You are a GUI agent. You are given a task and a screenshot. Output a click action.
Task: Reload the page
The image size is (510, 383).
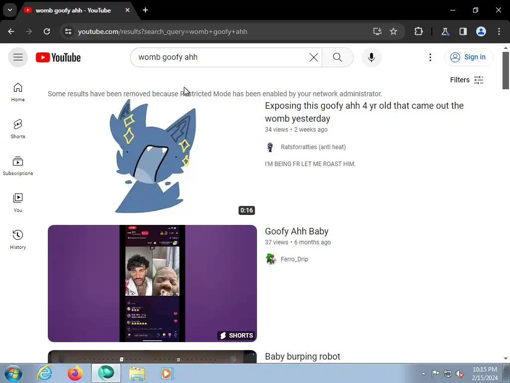(47, 31)
